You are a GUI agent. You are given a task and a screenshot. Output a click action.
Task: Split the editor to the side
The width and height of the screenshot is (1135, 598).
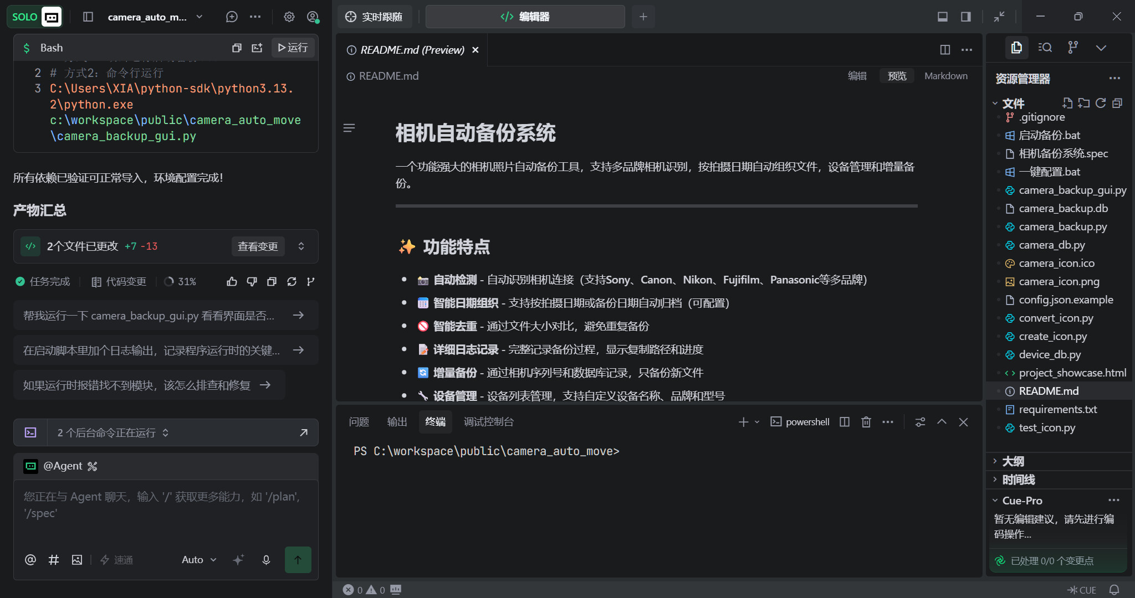pos(945,50)
